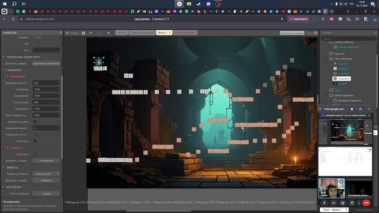Toggle the Double jump checkbox
379x213 pixels.
pyautogui.click(x=35, y=121)
